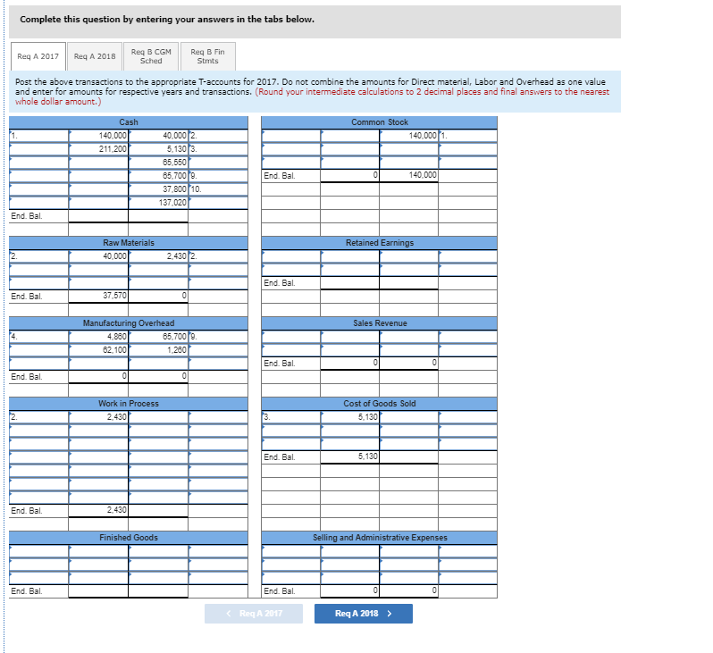Select Manufacturing Overhead debit cell 62,100
This screenshot has height=653, width=713.
coord(98,349)
